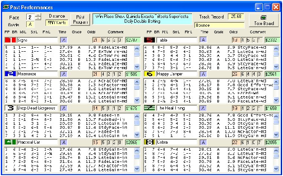Click the Practical Car name field
Screen dimensions: 283x176
point(37,142)
